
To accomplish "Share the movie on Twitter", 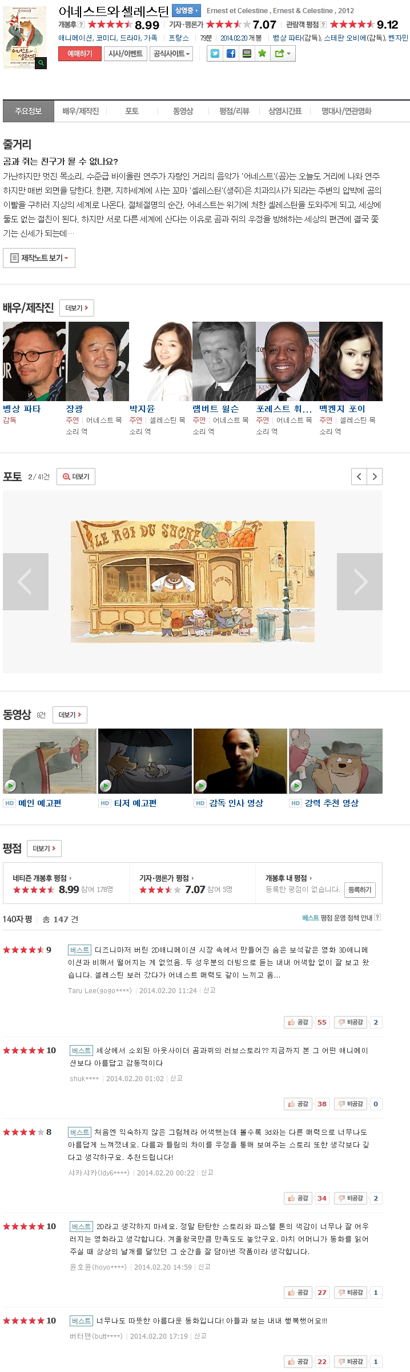I will click(215, 54).
